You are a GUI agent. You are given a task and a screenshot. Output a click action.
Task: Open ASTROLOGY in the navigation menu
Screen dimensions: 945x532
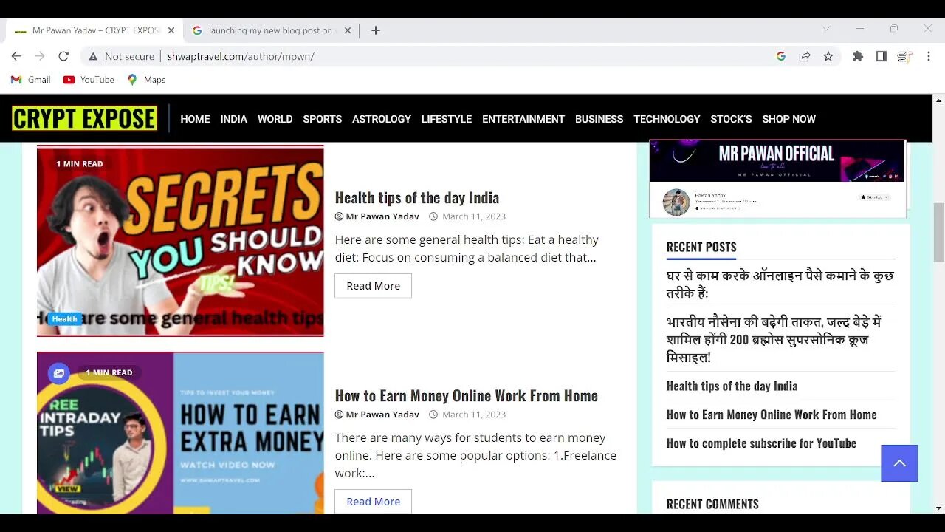(x=382, y=119)
